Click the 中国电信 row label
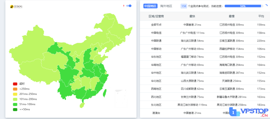The image size is (270, 119). click(156, 33)
